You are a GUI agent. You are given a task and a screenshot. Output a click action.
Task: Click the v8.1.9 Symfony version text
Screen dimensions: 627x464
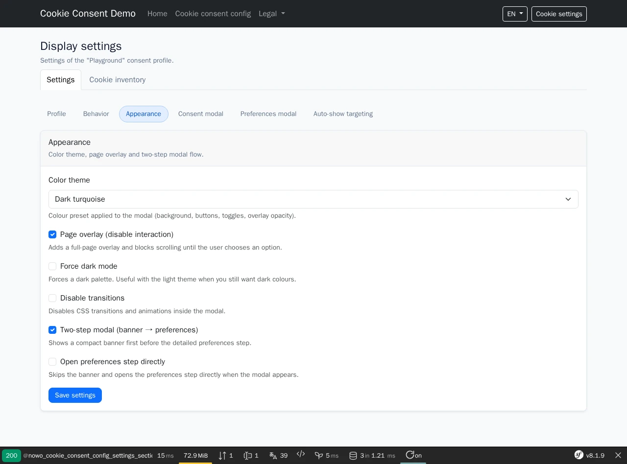pyautogui.click(x=595, y=456)
